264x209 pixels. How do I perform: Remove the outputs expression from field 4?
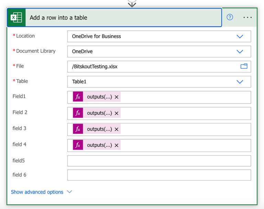(117, 145)
